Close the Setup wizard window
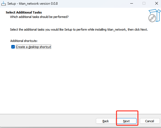This screenshot has width=161, height=128. pyautogui.click(x=157, y=3)
